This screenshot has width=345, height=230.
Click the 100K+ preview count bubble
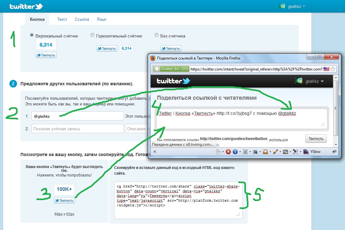(x=64, y=189)
